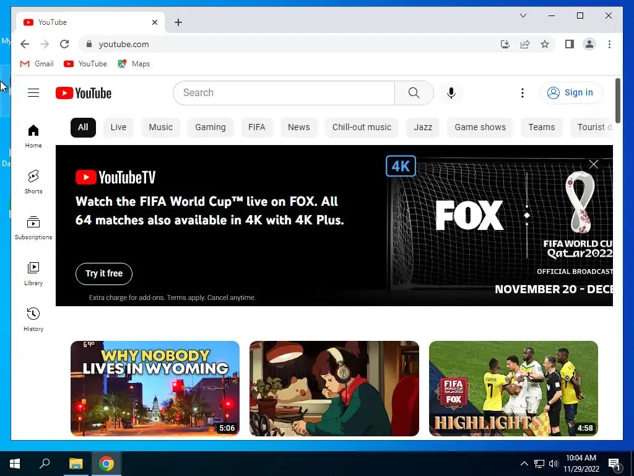Open YouTube settings three-dot menu

pyautogui.click(x=523, y=93)
